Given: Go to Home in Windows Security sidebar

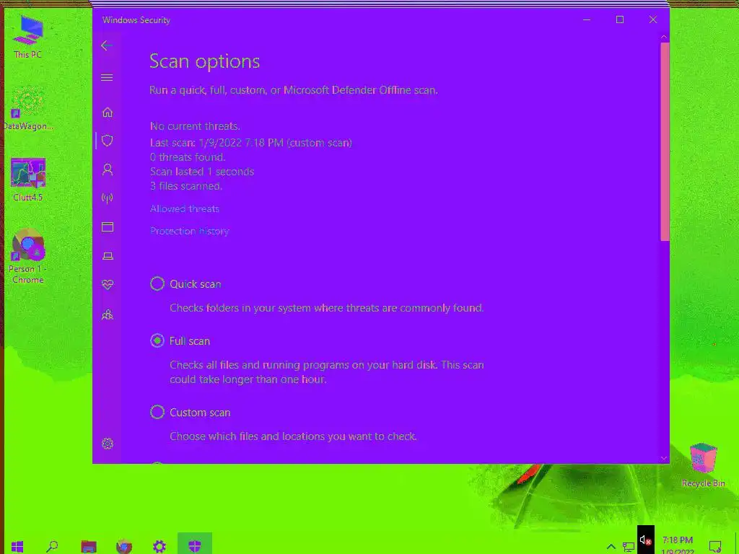Looking at the screenshot, I should tap(108, 112).
